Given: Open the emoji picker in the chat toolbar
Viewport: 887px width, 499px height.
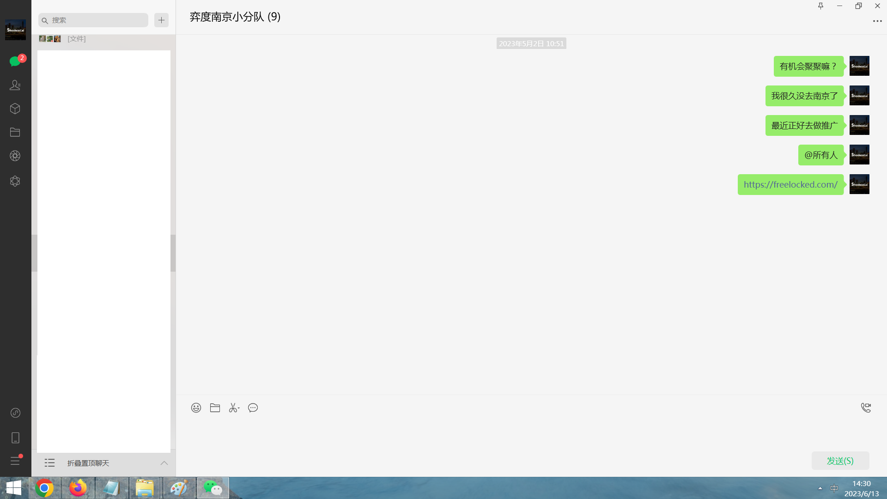Looking at the screenshot, I should click(196, 408).
